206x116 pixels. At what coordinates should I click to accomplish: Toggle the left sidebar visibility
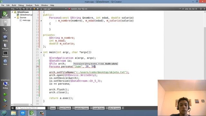pos(13,108)
